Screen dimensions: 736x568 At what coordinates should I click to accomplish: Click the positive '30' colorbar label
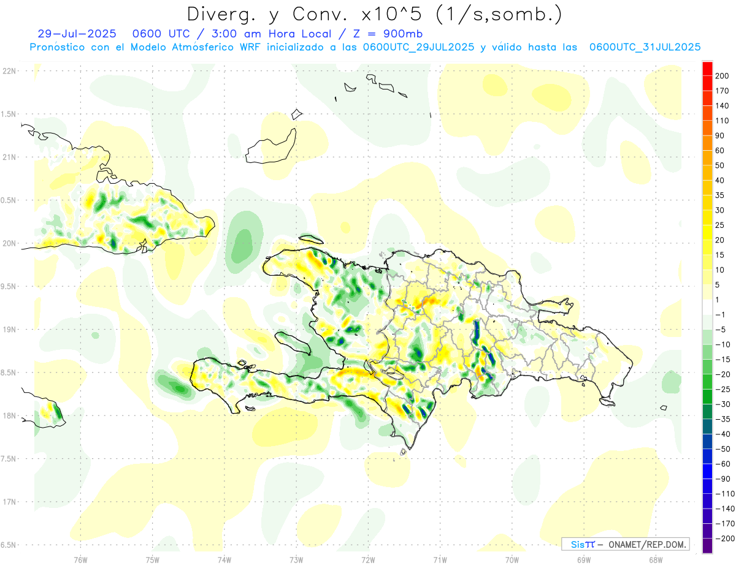720,210
